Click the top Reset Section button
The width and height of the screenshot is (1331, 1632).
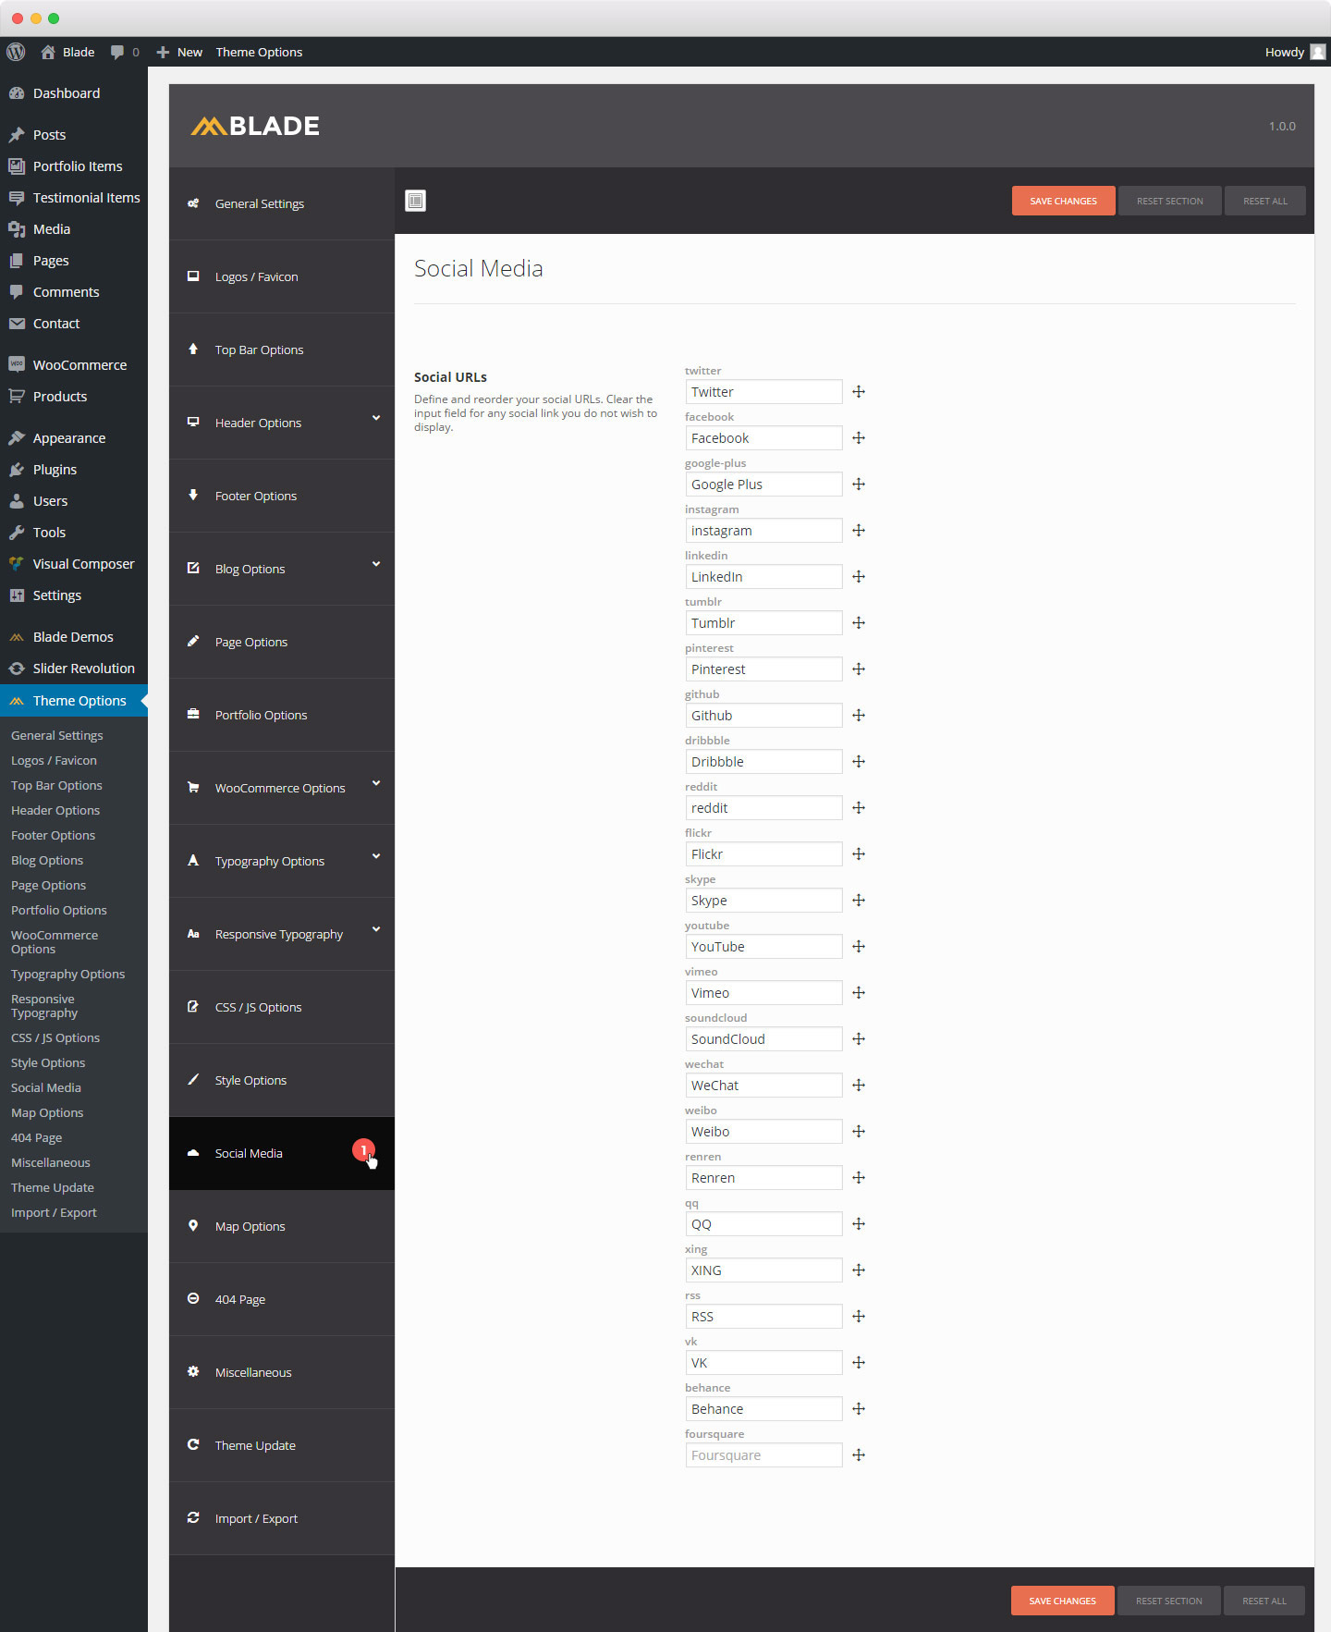[x=1169, y=201]
